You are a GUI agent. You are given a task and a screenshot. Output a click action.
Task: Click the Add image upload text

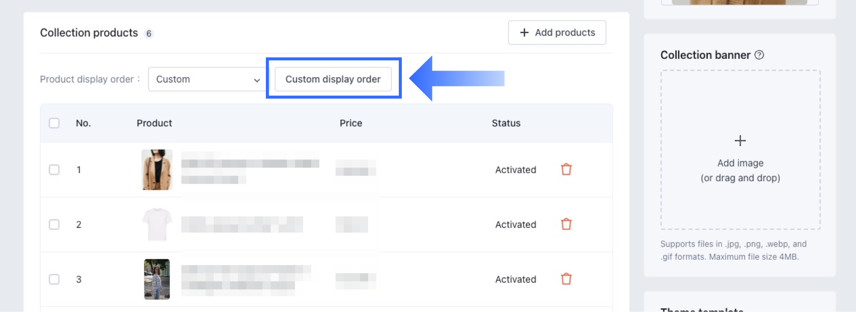click(x=740, y=163)
